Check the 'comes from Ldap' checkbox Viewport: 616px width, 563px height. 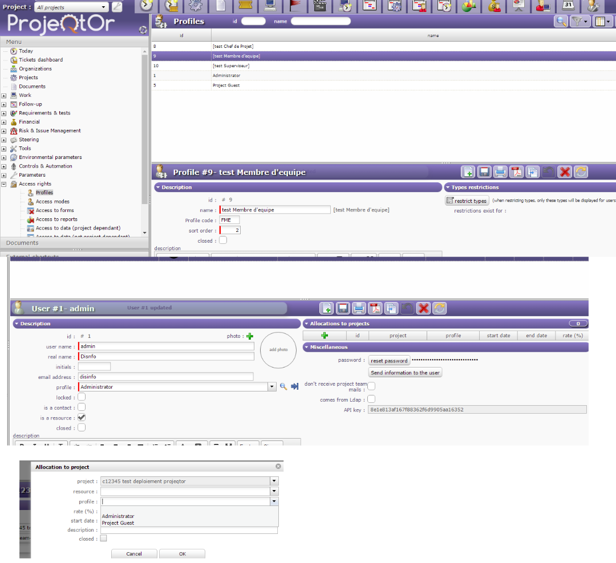coord(371,399)
